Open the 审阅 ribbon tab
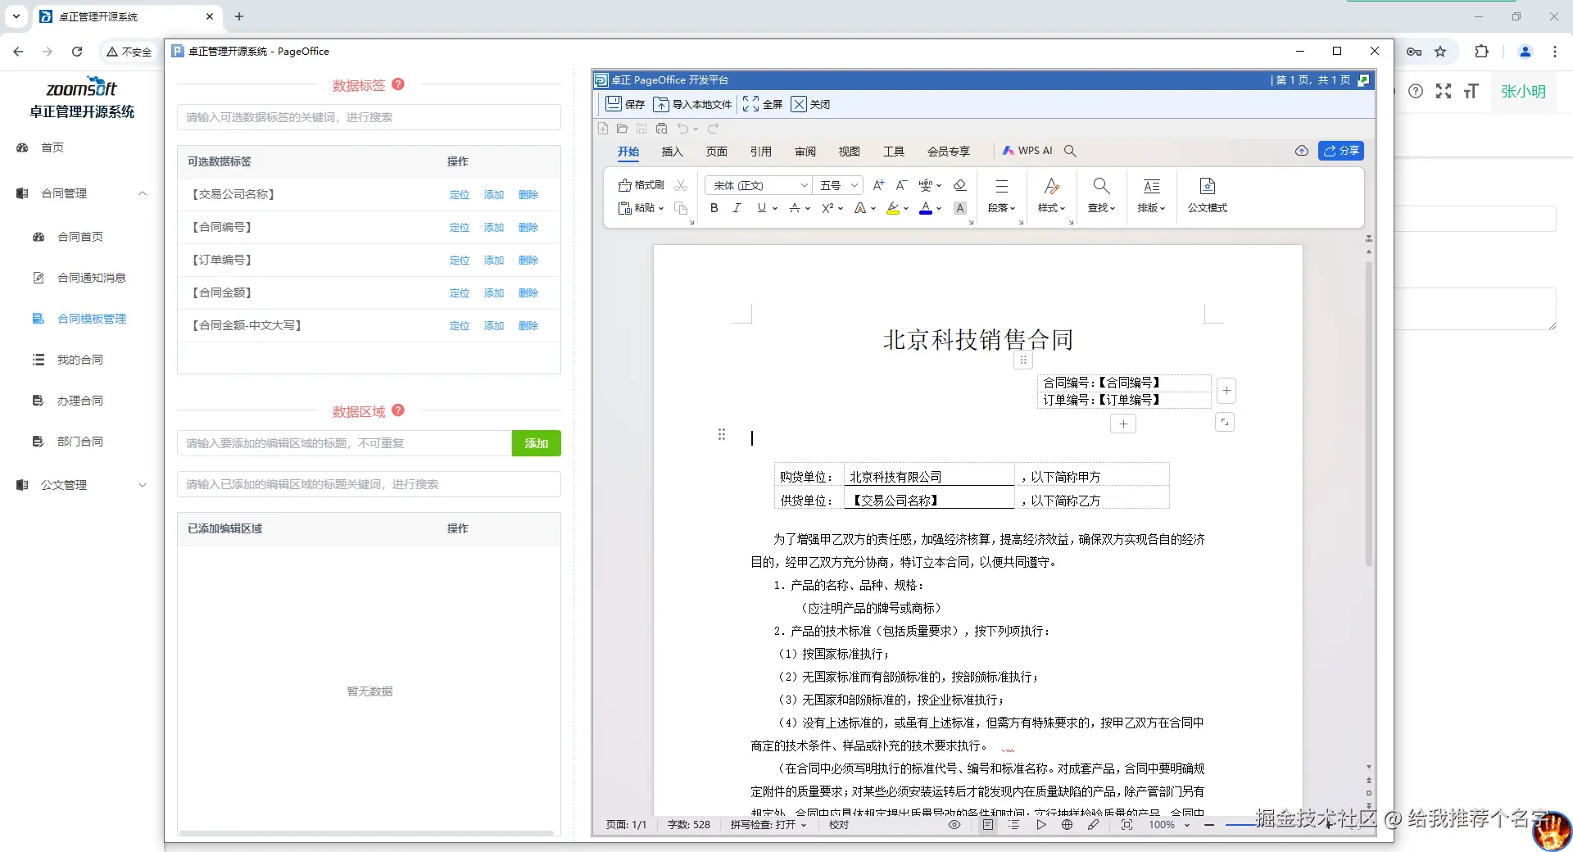The height and width of the screenshot is (852, 1573). click(805, 151)
